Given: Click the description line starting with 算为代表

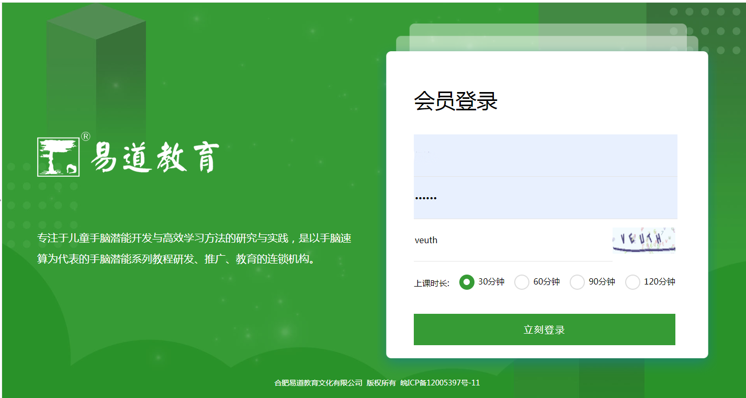Looking at the screenshot, I should [x=177, y=259].
